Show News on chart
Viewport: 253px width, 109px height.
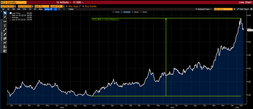tap(135, 12)
